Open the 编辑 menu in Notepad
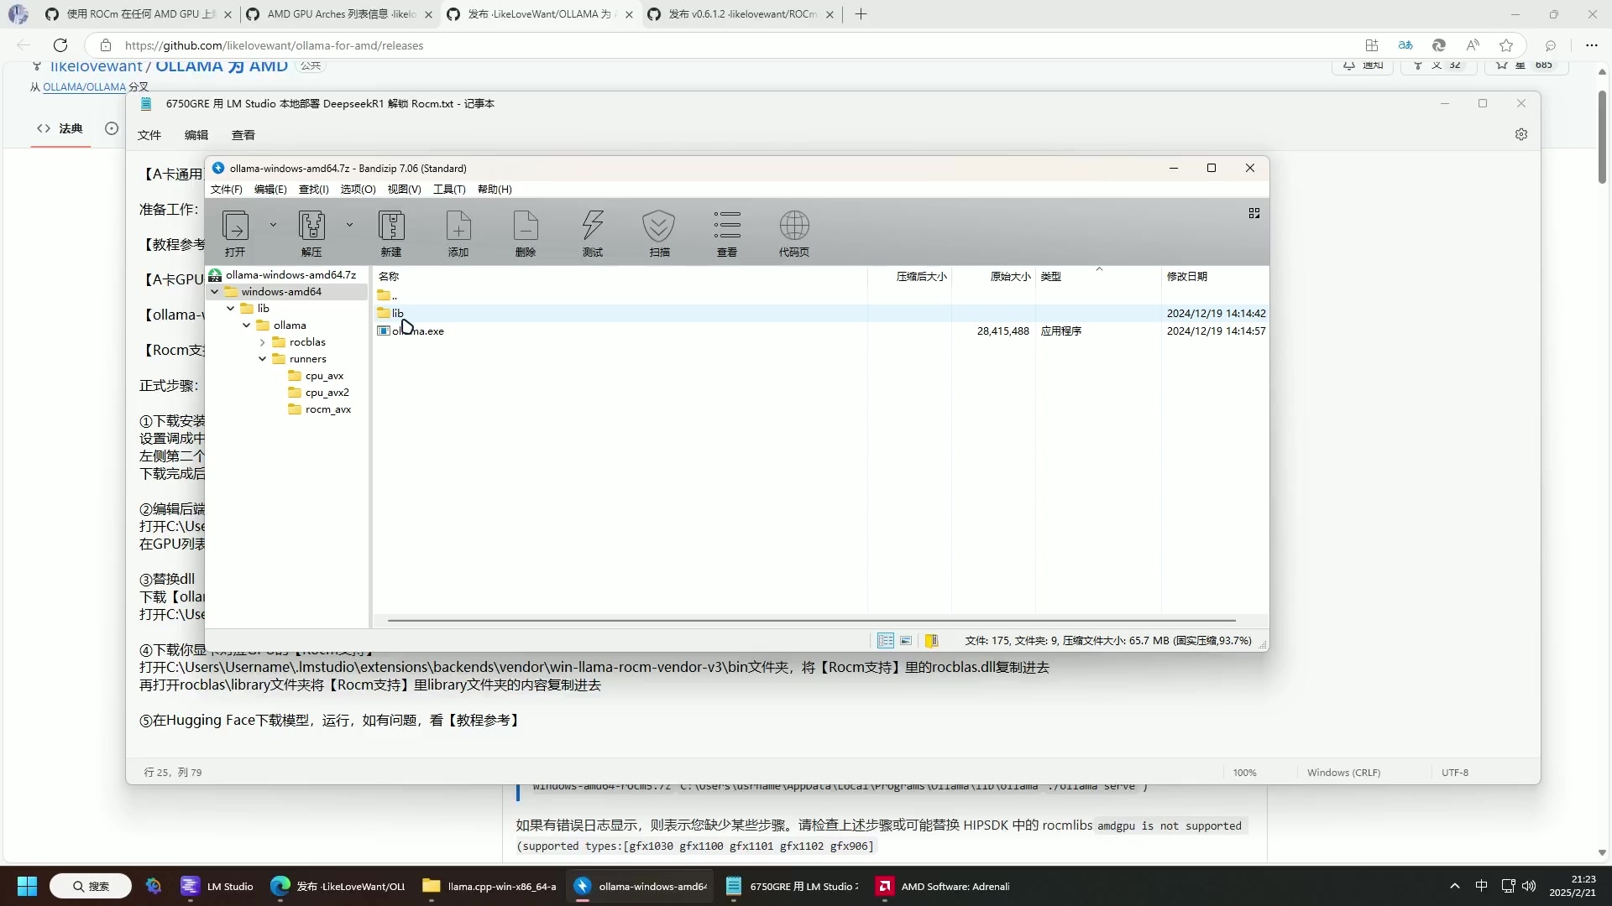Viewport: 1612px width, 906px height. (x=196, y=135)
